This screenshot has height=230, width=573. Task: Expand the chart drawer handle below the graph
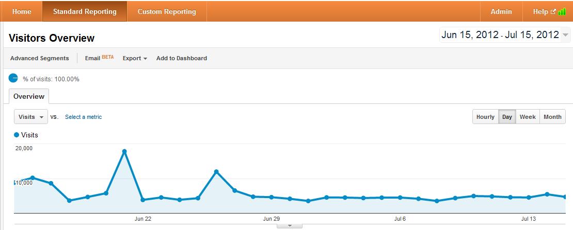[290, 225]
